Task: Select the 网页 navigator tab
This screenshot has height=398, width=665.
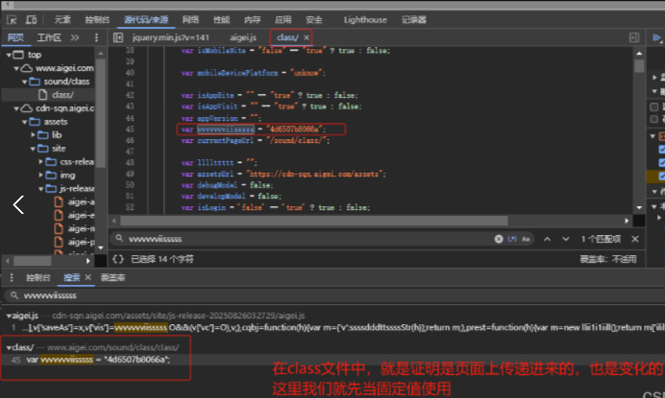Action: coord(15,37)
